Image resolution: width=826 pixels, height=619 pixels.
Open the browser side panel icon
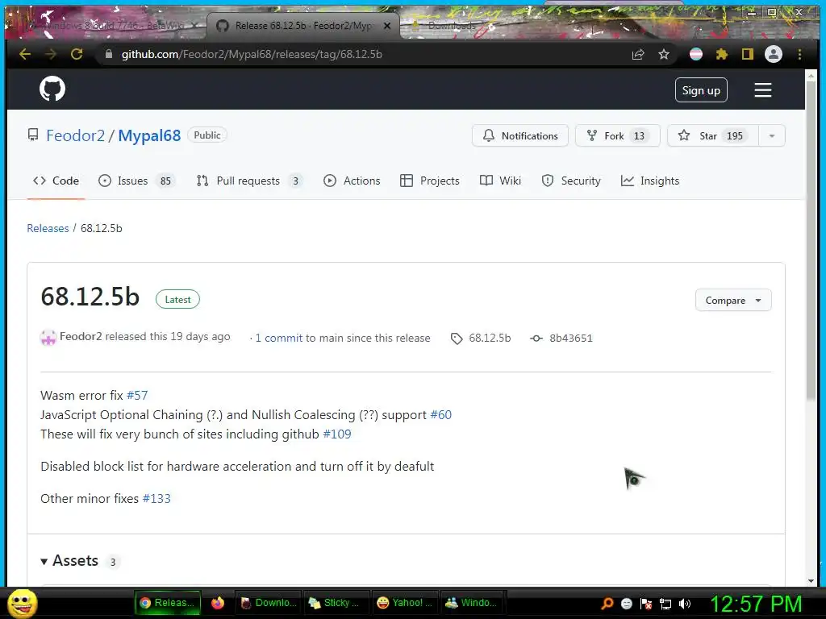pyautogui.click(x=748, y=54)
